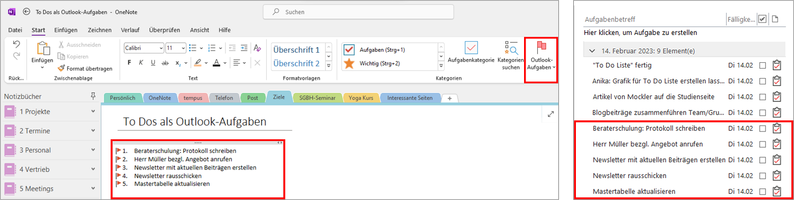The width and height of the screenshot is (794, 200).
Task: Complete Mastertabelle aktualisieren in task list
Action: [762, 192]
